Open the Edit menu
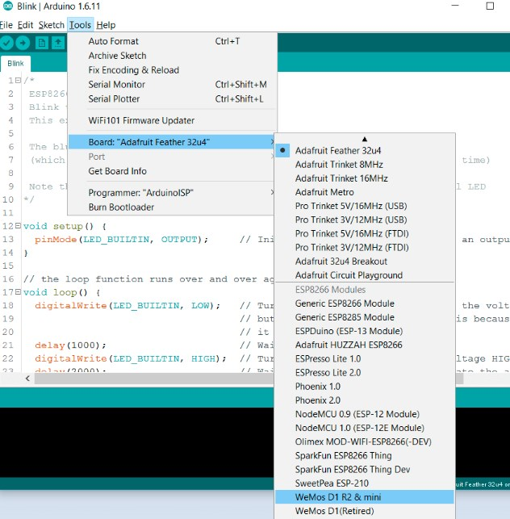The width and height of the screenshot is (510, 519). click(25, 25)
